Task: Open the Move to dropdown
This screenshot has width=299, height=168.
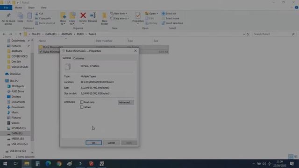Action: 63,19
